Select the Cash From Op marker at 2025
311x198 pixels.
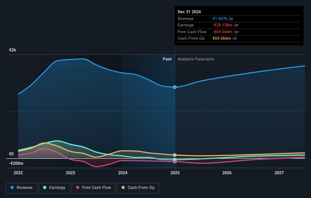[x=175, y=155]
